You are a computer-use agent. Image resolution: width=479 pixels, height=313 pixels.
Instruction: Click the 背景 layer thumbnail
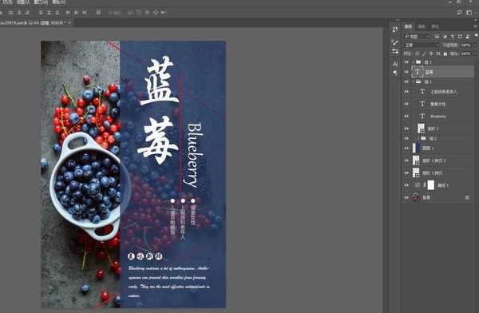[416, 198]
